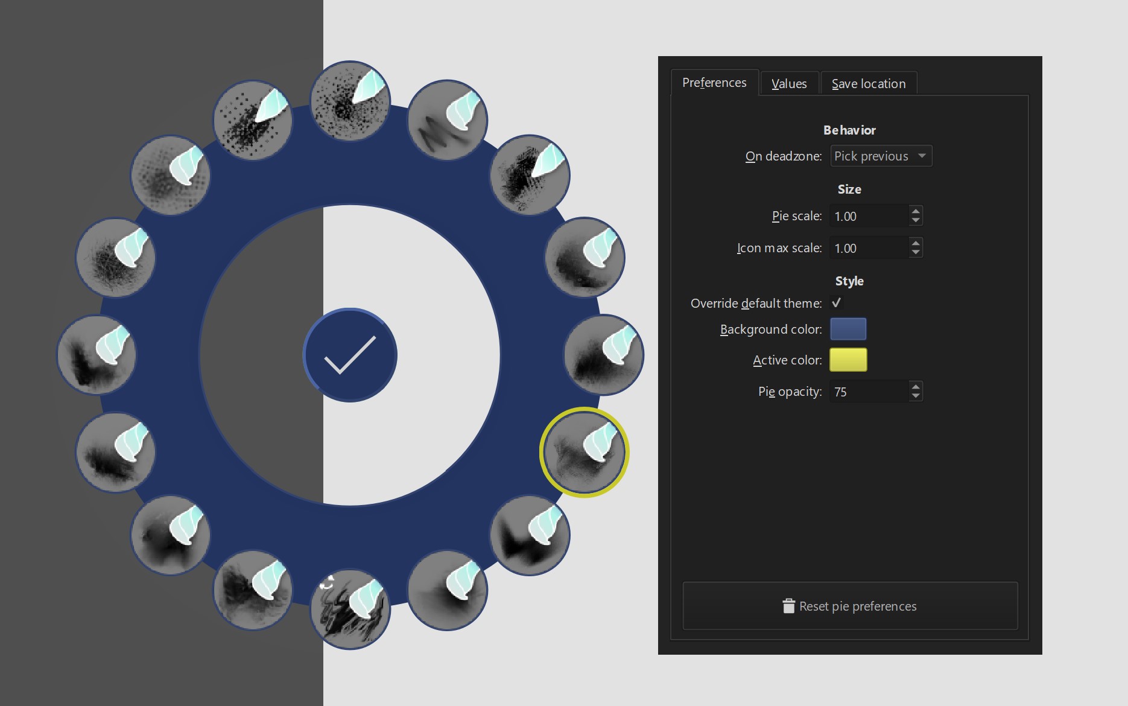The image size is (1128, 706).
Task: Select the zigzag smear stroke brush preset
Action: click(x=447, y=121)
